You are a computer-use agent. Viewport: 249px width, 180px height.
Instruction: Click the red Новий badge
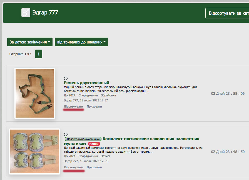point(94,144)
